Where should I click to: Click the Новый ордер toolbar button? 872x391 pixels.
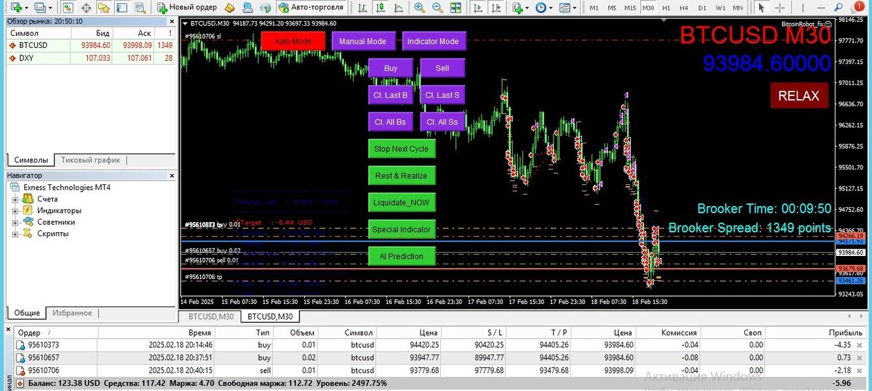coord(187,7)
